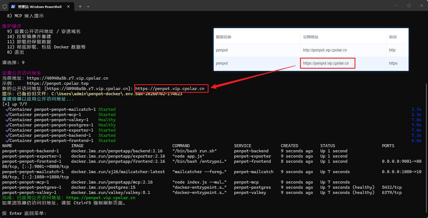Click the shield icon in the title bar

click(5, 7)
